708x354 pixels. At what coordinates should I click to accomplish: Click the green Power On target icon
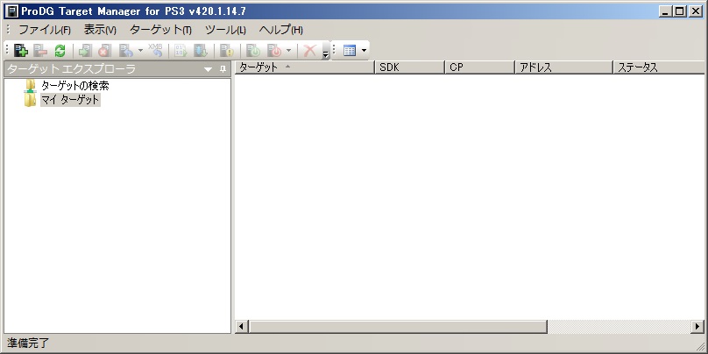tap(253, 50)
